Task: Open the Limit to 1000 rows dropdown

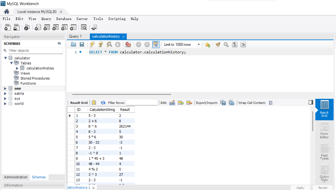Action: coord(199,45)
